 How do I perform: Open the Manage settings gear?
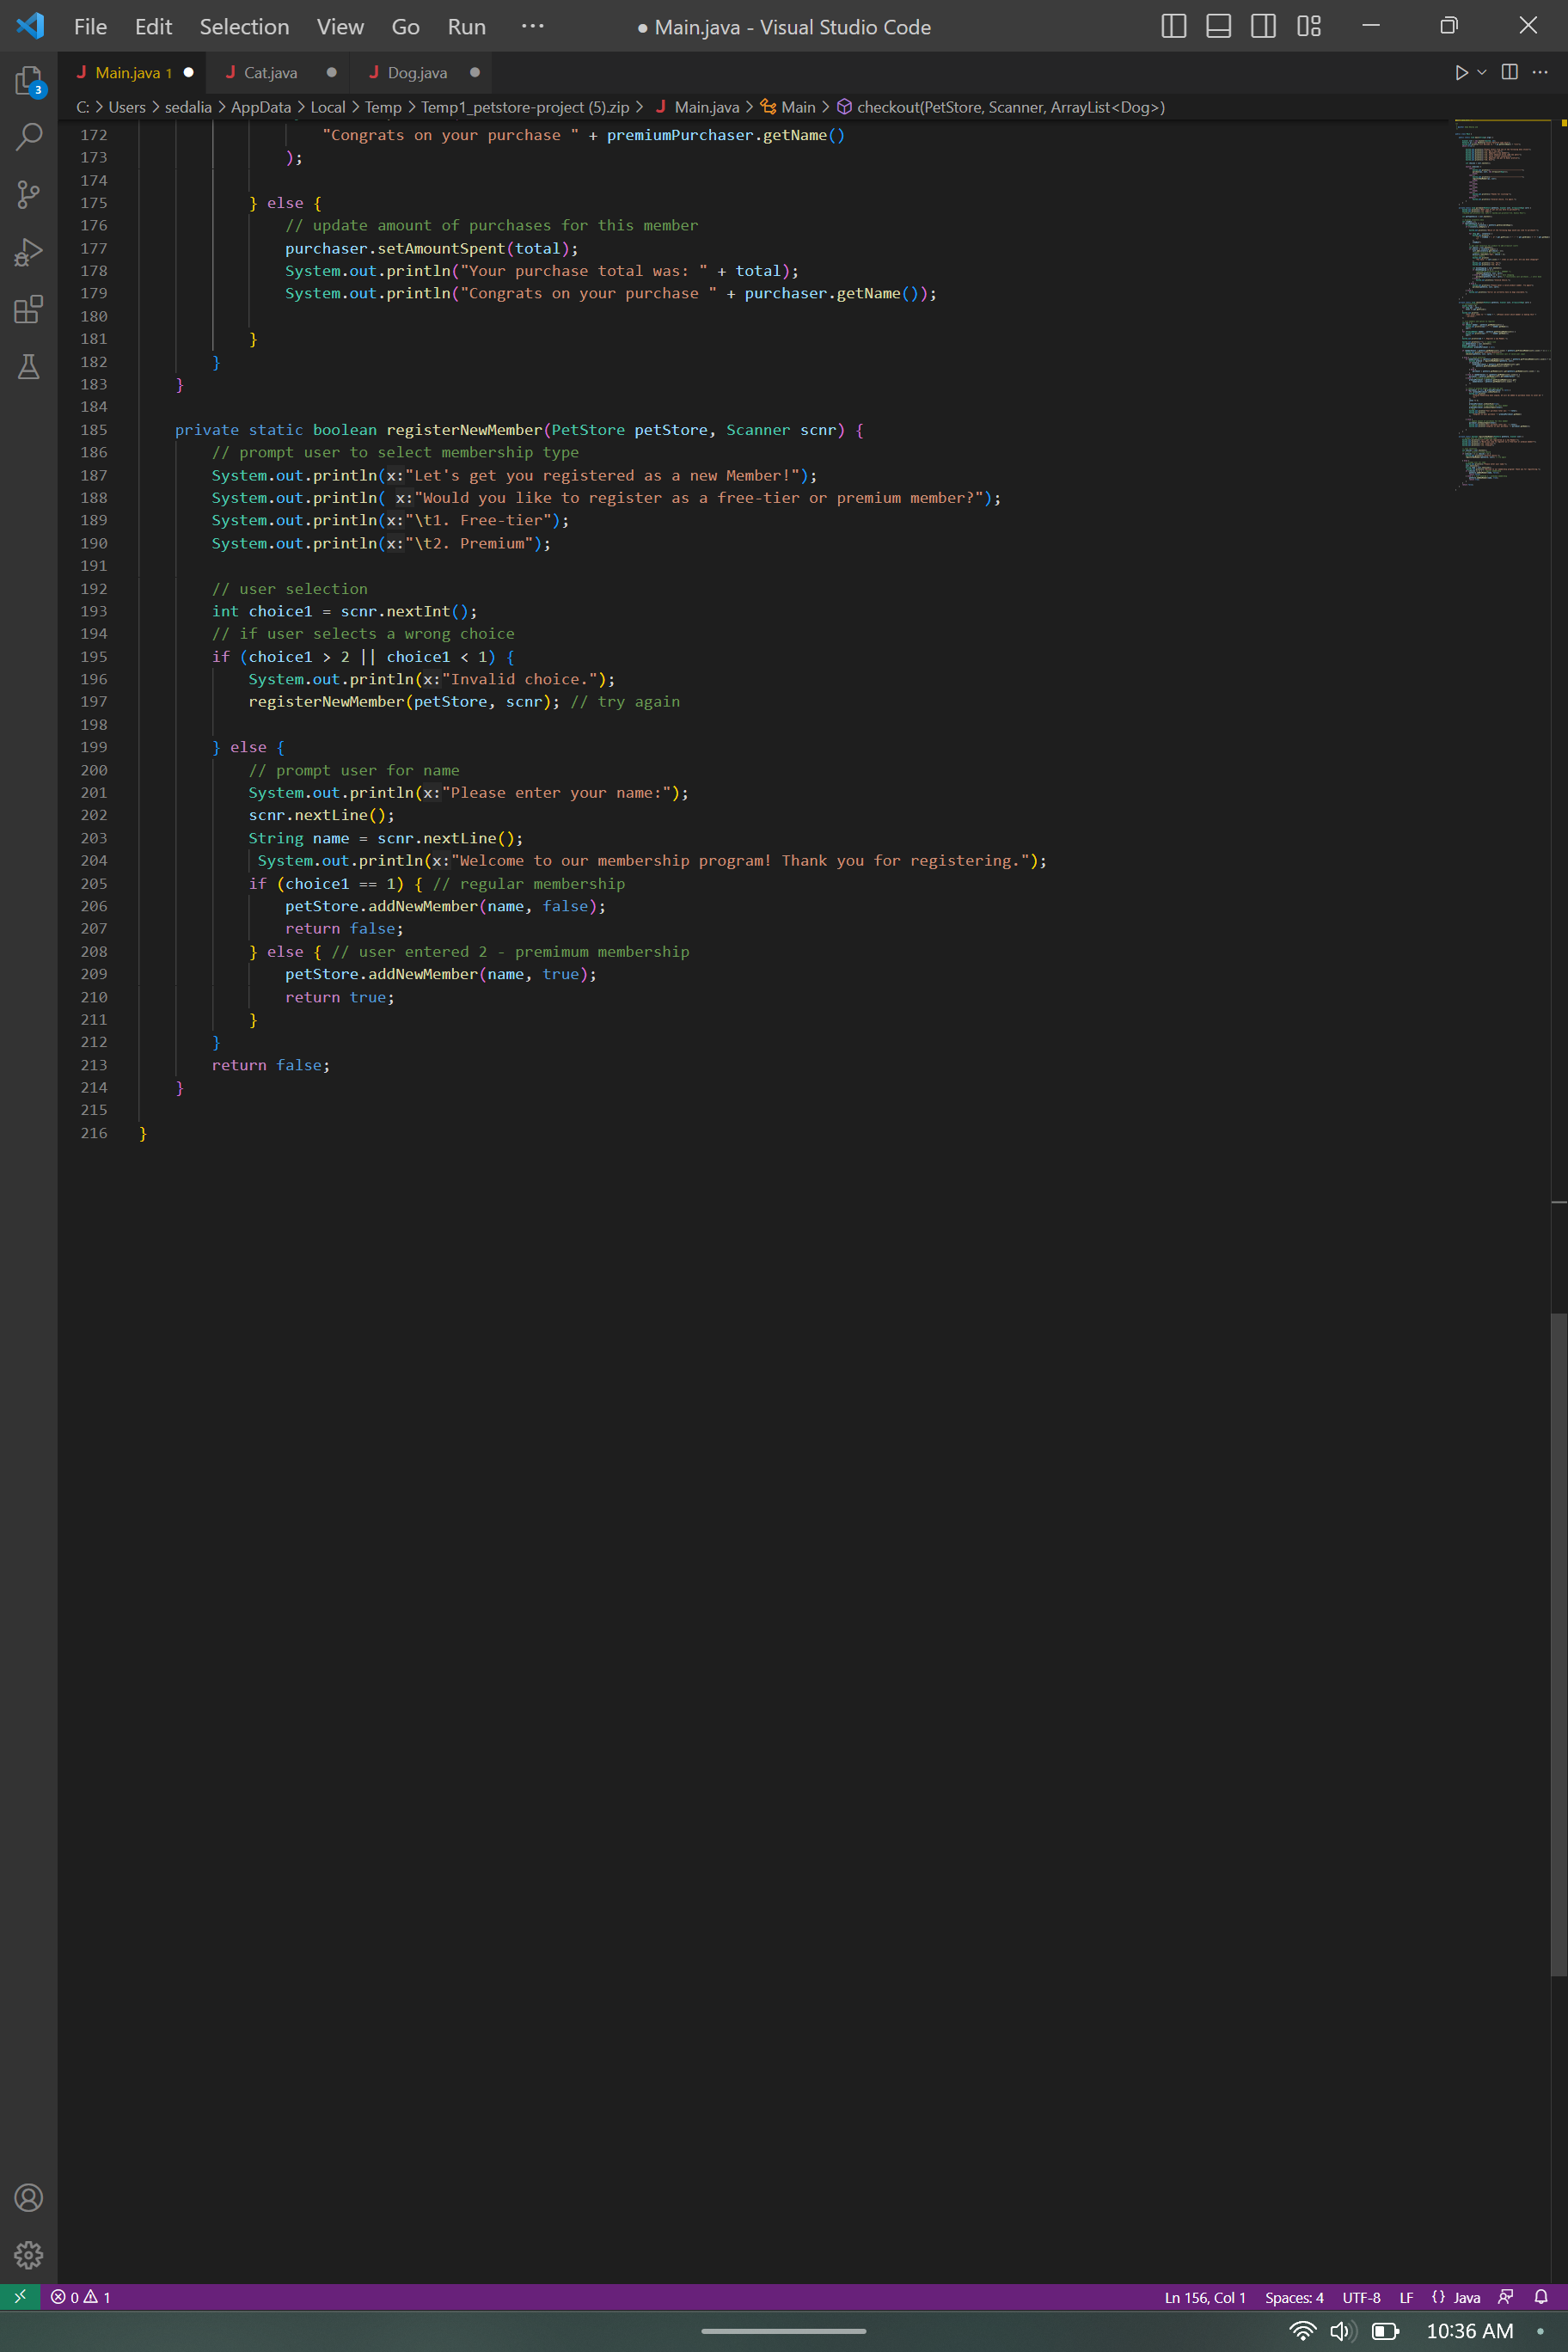28,2255
